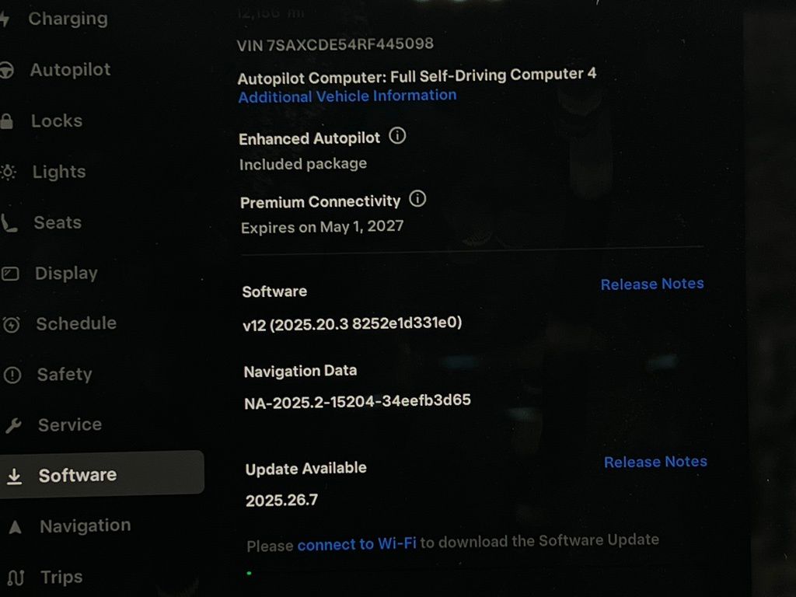796x597 pixels.
Task: Select the Schedule clock icon
Action: tap(11, 325)
